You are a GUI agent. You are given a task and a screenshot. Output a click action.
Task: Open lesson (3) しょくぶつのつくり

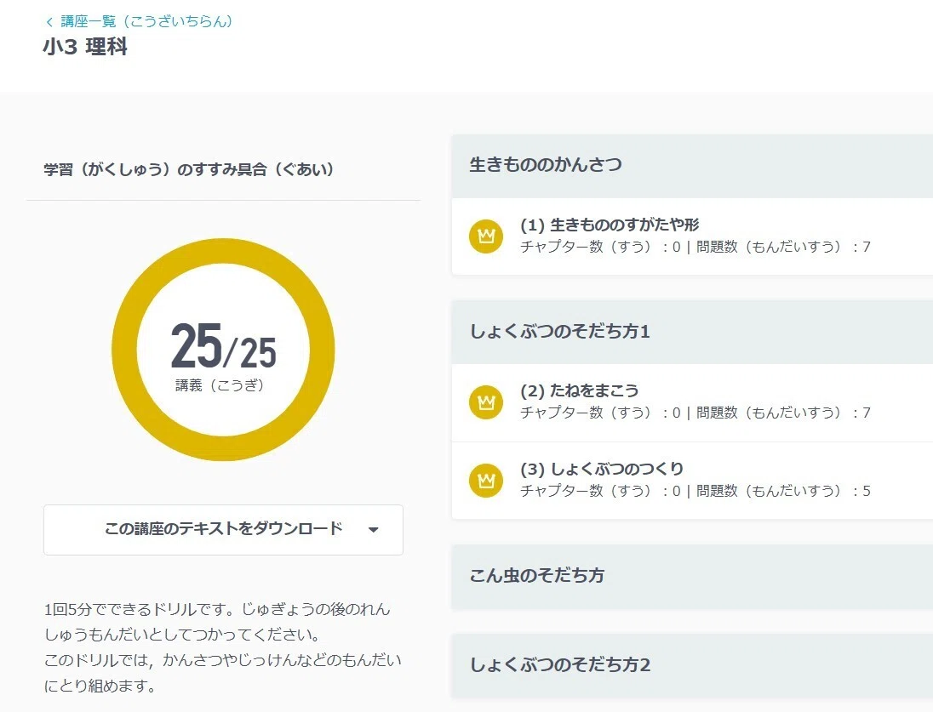pos(692,481)
